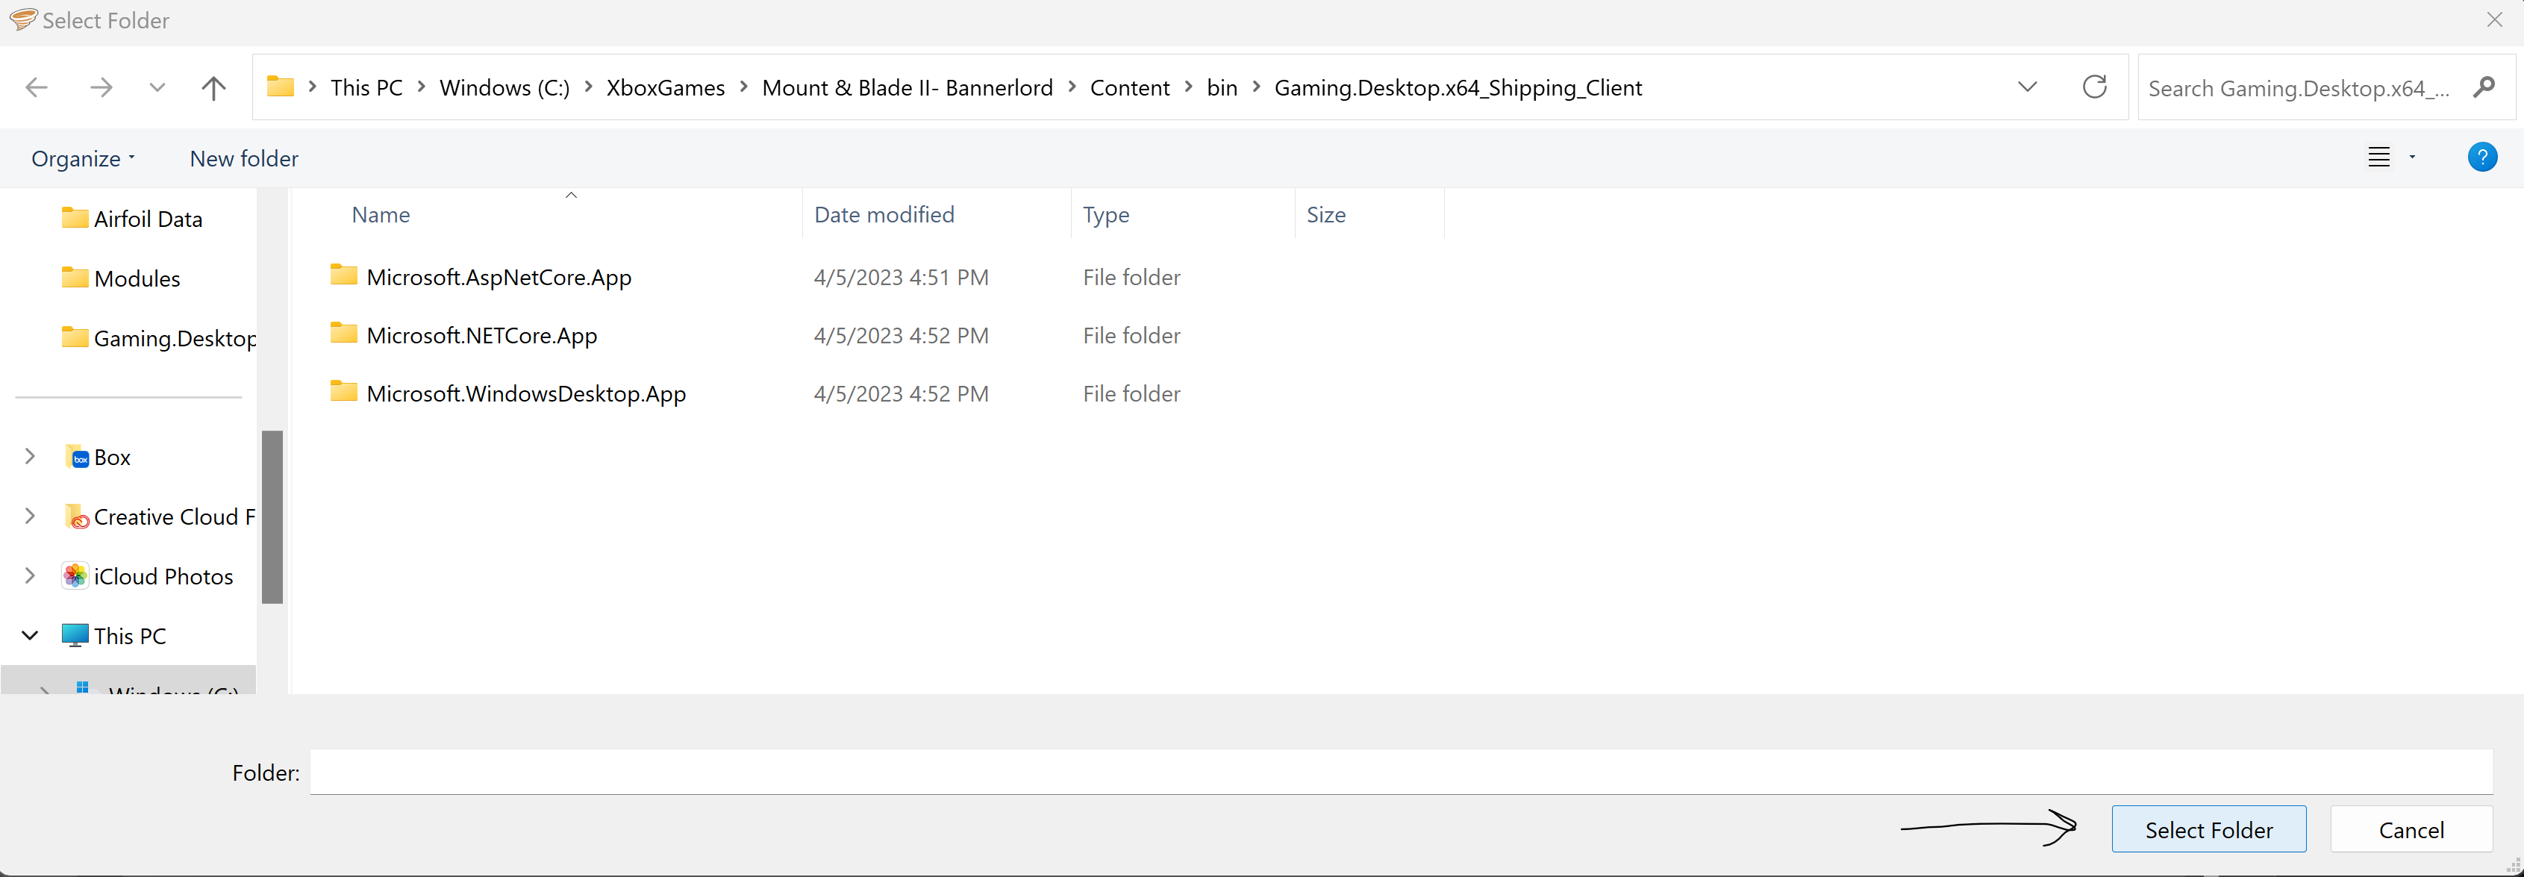
Task: Sort by the Date modified column
Action: point(884,215)
